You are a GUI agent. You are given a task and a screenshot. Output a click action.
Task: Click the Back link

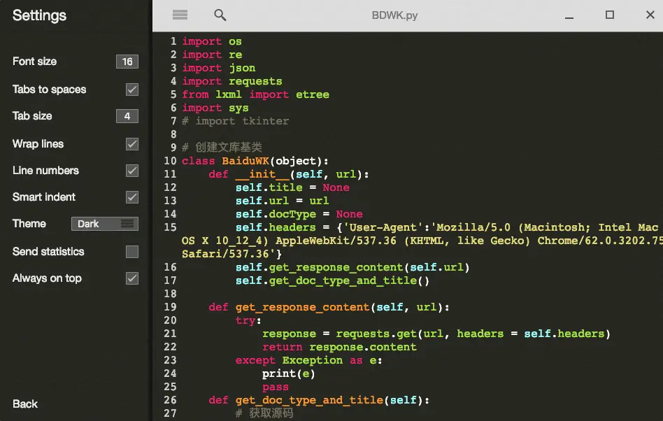point(24,404)
